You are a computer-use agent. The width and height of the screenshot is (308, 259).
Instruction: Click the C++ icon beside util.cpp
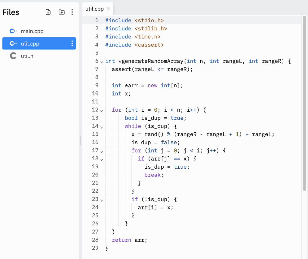click(13, 43)
